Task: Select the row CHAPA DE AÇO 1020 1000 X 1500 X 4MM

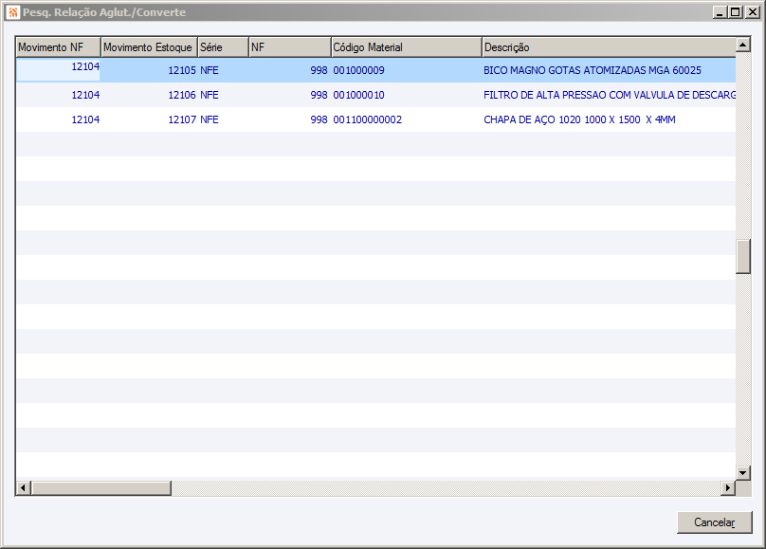Action: tap(375, 119)
